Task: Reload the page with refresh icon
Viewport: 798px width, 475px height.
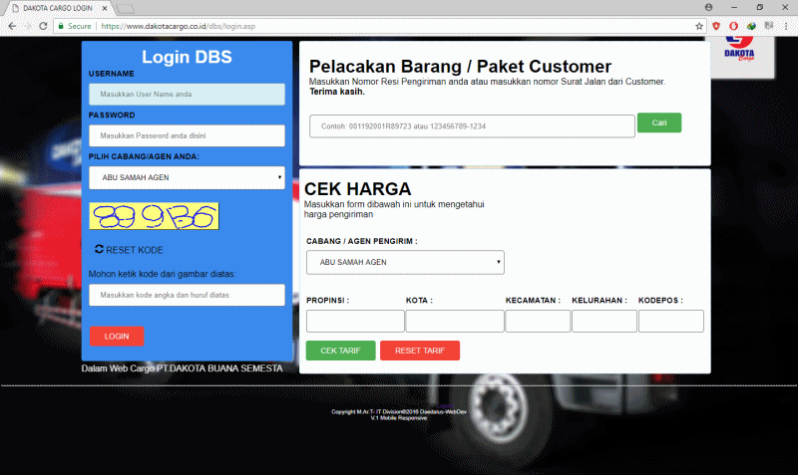Action: pos(43,25)
